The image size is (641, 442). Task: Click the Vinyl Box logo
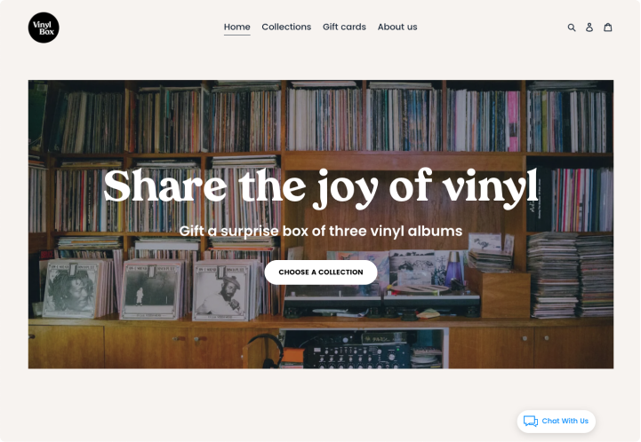coord(44,28)
